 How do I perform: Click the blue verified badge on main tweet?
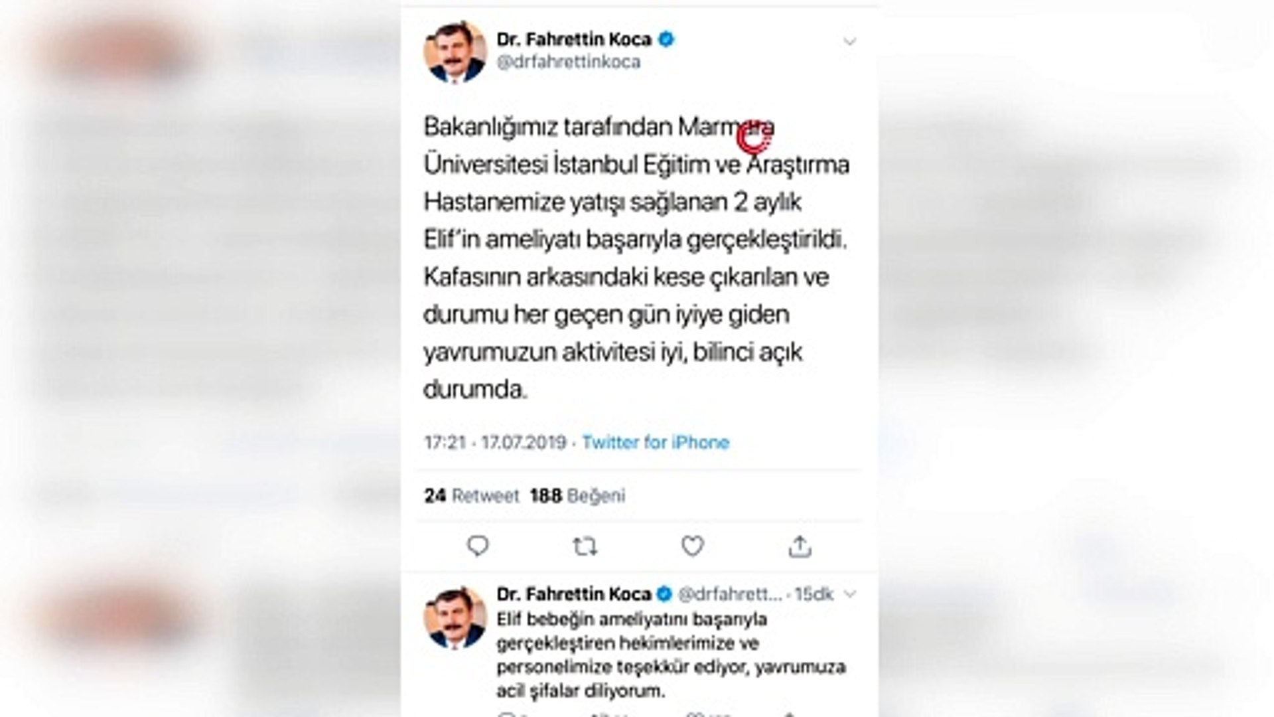(x=666, y=39)
